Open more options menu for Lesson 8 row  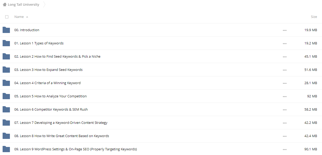pyautogui.click(x=284, y=136)
